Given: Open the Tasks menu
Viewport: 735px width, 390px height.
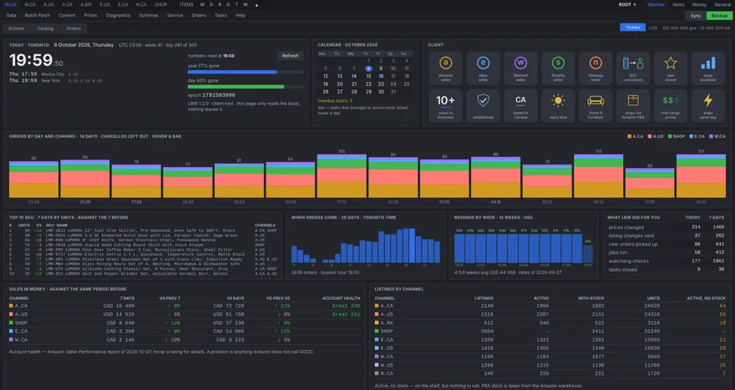Looking at the screenshot, I should [220, 16].
